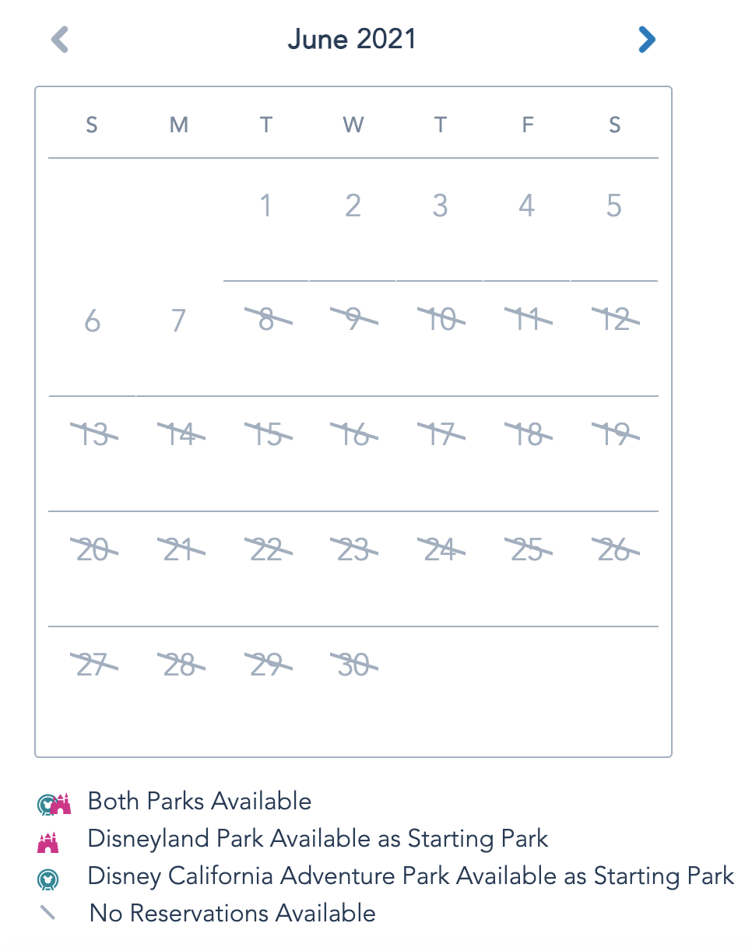Click the Both Parks Available legend icon
This screenshot has height=951, width=752.
point(54,802)
